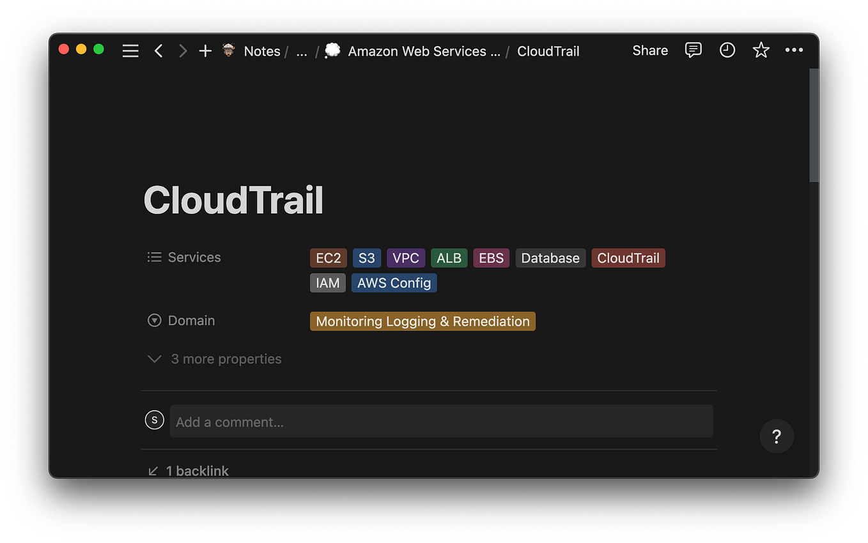Image resolution: width=868 pixels, height=543 pixels.
Task: Click the red CloudTrail tag
Action: [628, 258]
